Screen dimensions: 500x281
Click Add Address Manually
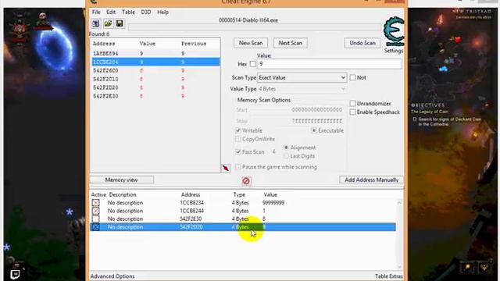click(x=372, y=180)
